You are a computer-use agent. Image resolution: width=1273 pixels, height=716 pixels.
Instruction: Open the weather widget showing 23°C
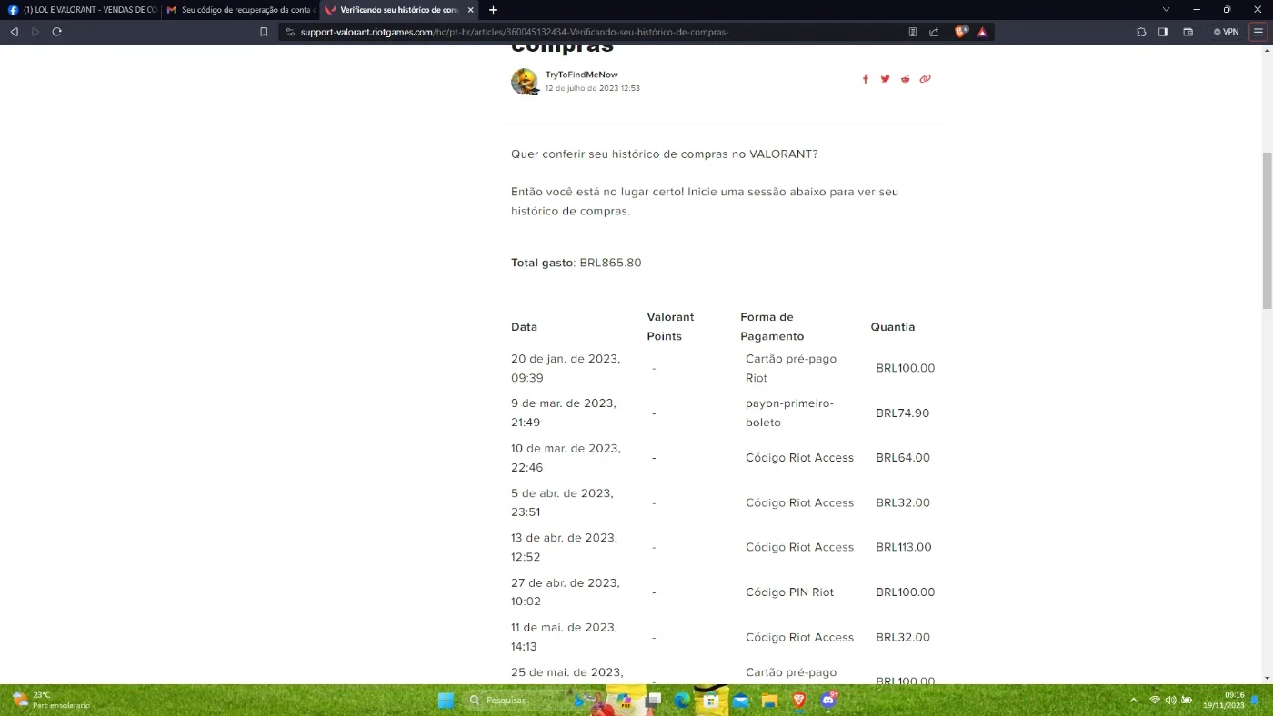click(x=50, y=701)
